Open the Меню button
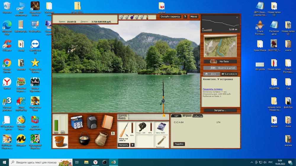This screenshot has width=296, height=166. pyautogui.click(x=194, y=17)
